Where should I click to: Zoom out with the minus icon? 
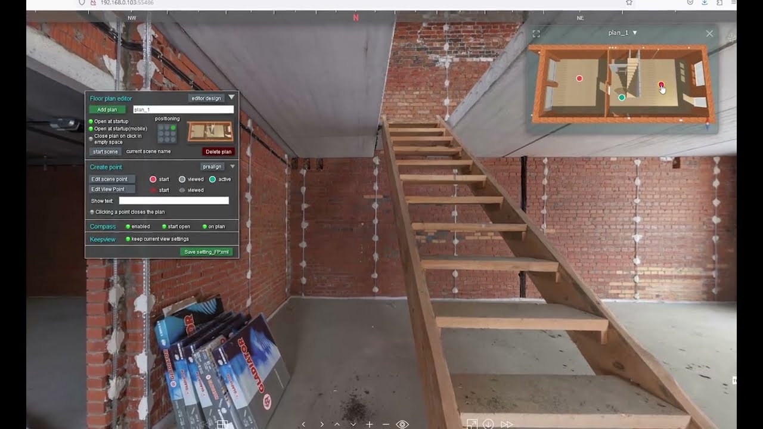pos(386,424)
